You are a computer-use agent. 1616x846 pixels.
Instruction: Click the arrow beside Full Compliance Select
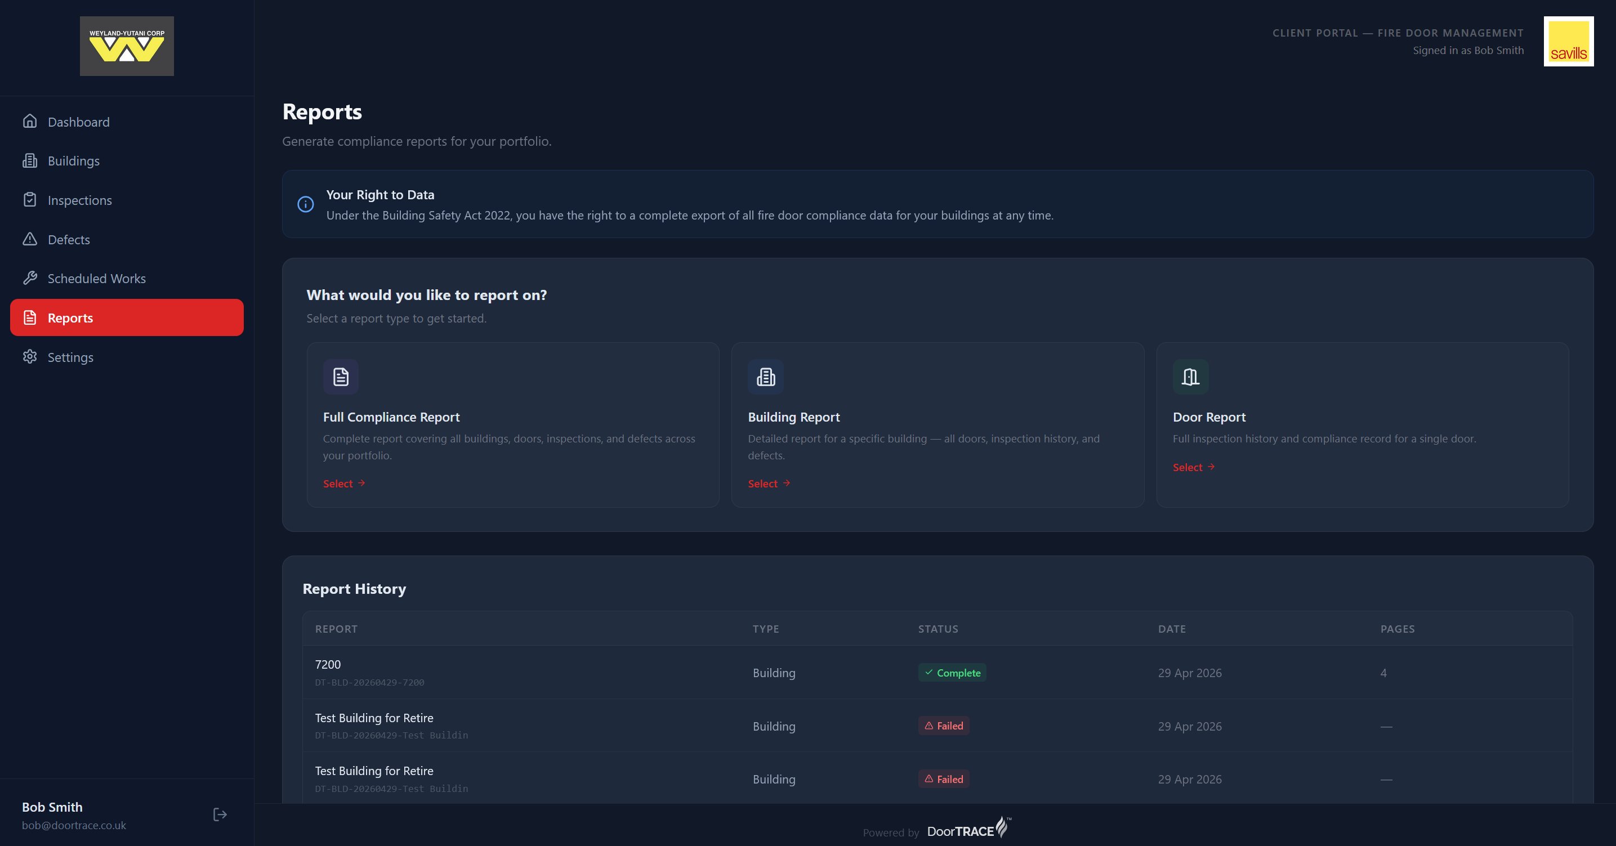click(361, 483)
